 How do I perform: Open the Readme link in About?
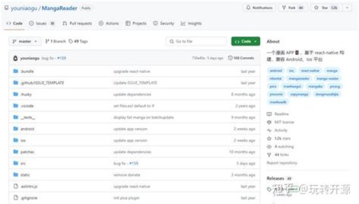pos(281,114)
